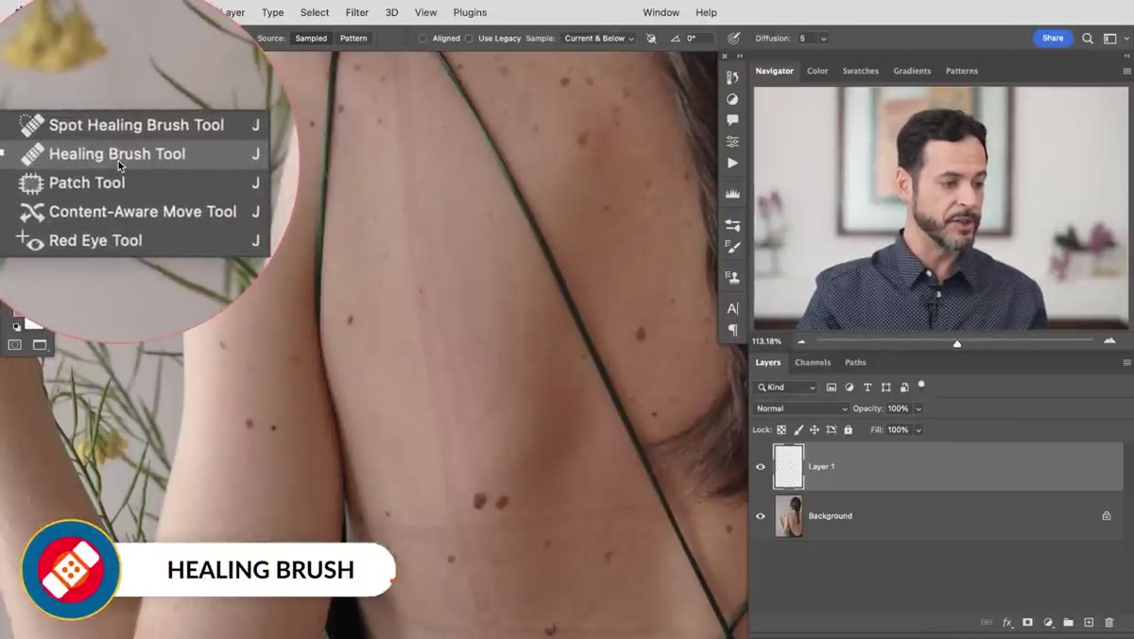1134x639 pixels.
Task: Filter layers by shape type icon
Action: pyautogui.click(x=885, y=388)
